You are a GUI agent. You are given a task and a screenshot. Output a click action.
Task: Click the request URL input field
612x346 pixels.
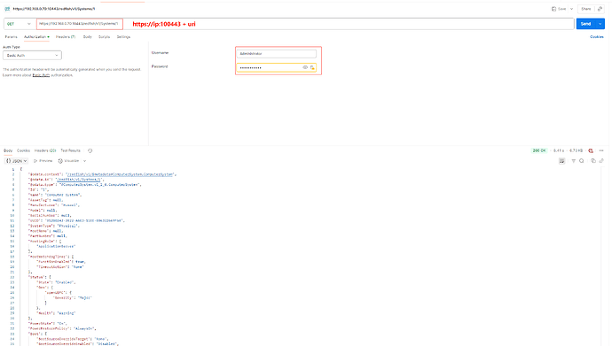(305, 24)
